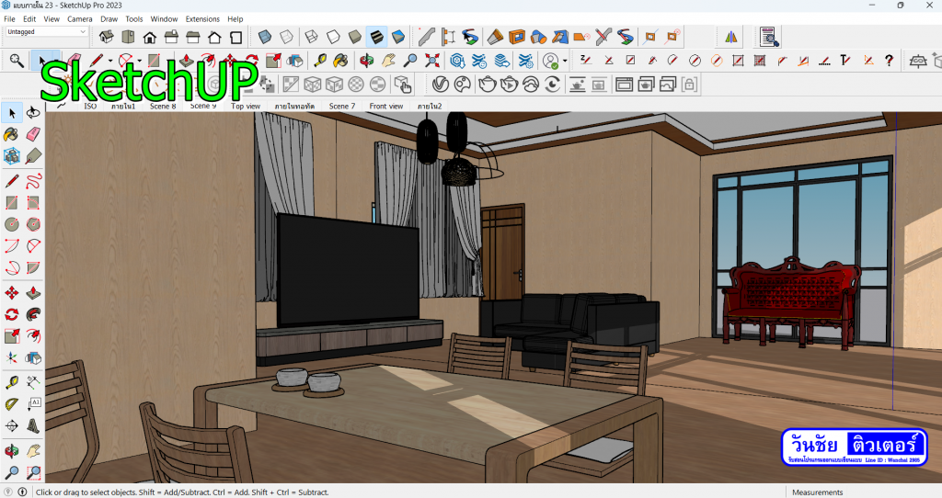Viewport: 942px width, 498px height.
Task: Pick the Paint Bucket tool
Action: coord(12,133)
